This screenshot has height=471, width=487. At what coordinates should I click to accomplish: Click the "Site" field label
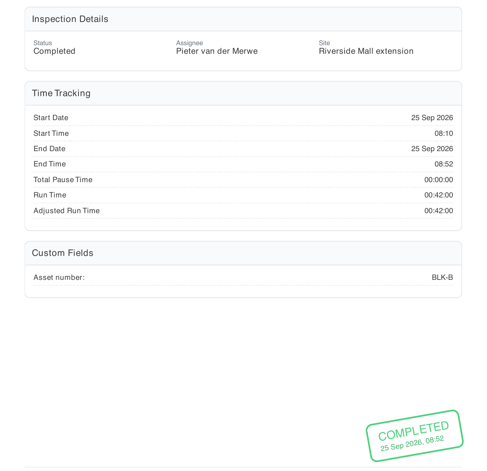(325, 43)
